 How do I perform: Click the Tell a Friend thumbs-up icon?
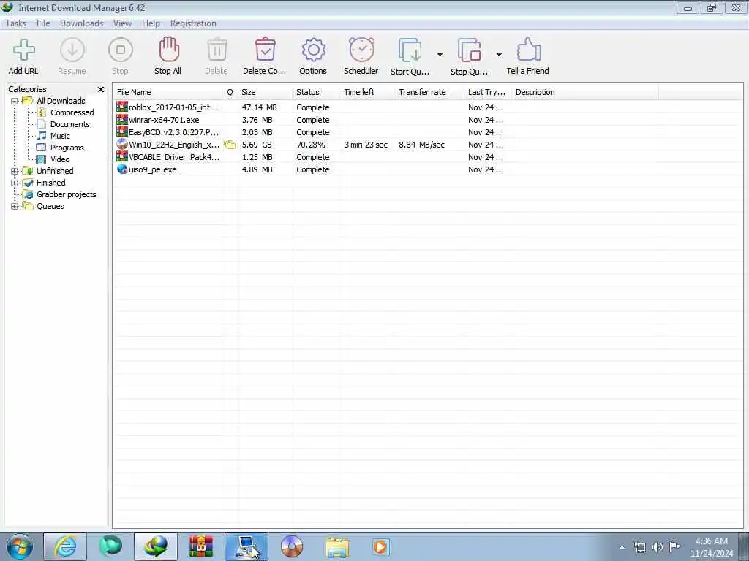tap(528, 50)
